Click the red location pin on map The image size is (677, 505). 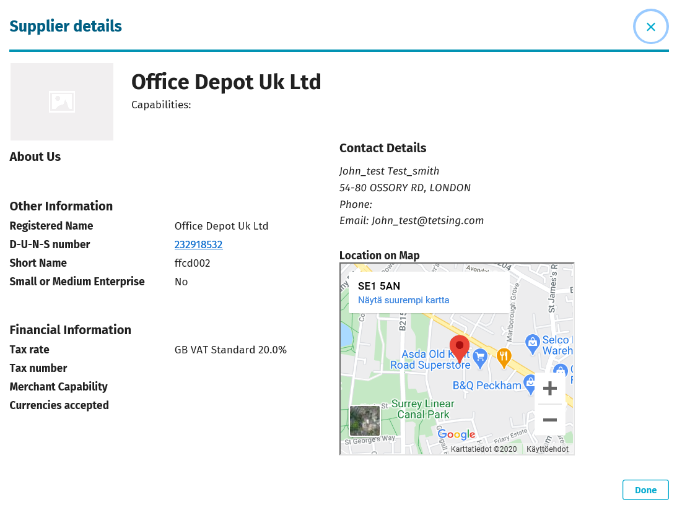(460, 348)
